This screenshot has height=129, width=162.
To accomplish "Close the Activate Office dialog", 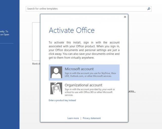I will point(125,17).
